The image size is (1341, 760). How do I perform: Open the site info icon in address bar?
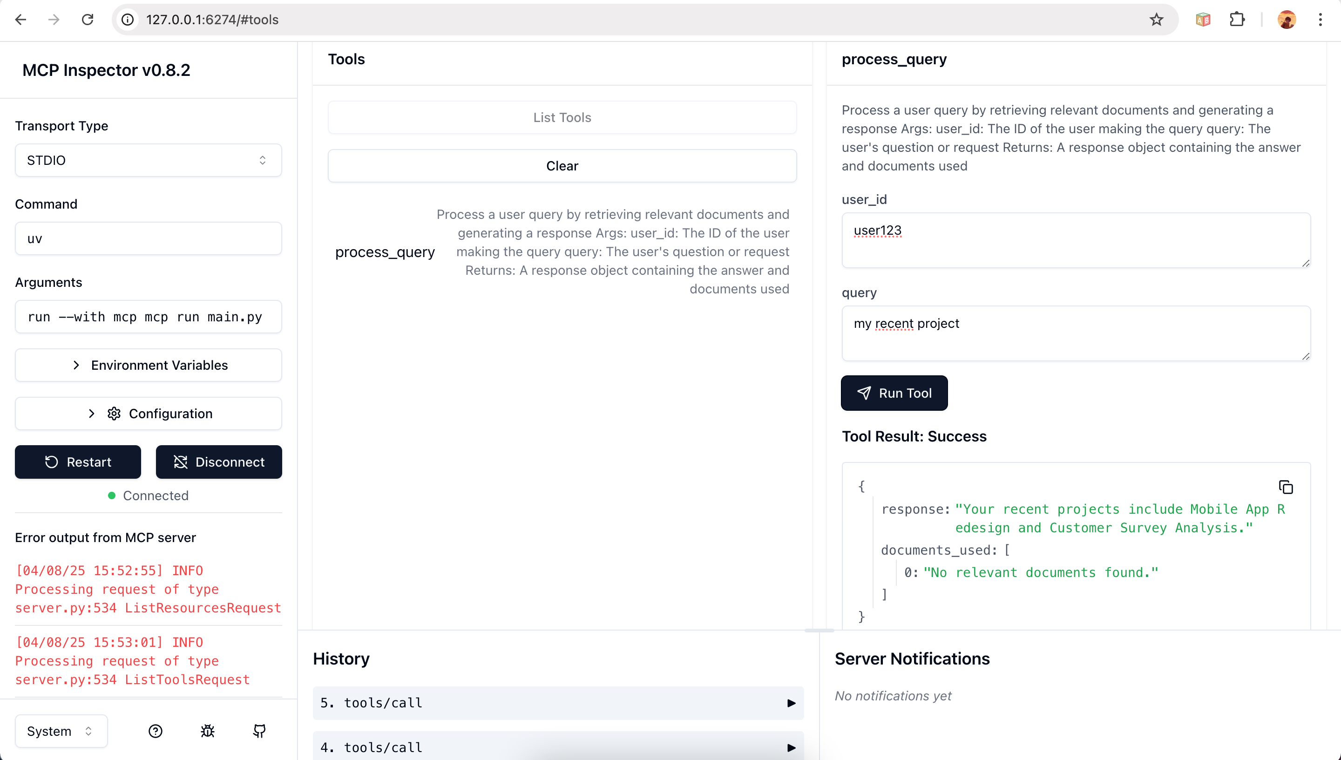tap(128, 20)
